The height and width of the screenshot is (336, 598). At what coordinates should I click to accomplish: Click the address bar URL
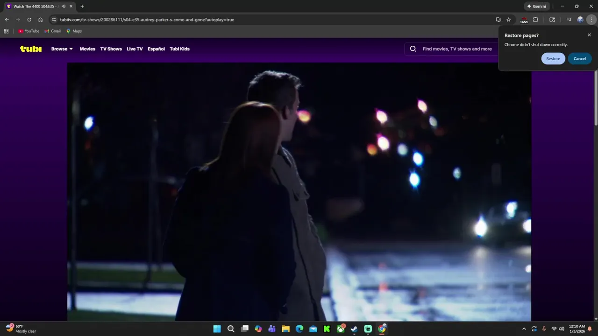(147, 20)
